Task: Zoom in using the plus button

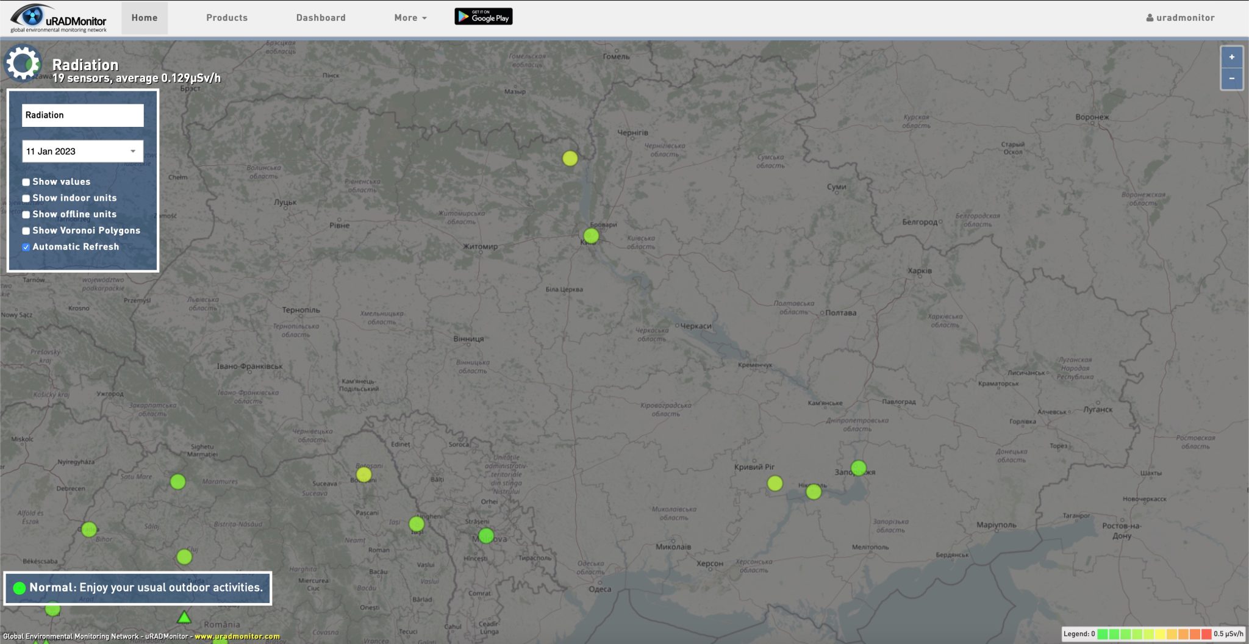Action: (x=1233, y=57)
